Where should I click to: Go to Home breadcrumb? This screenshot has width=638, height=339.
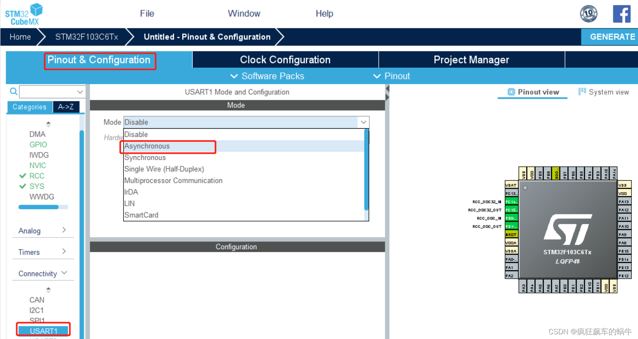(x=20, y=37)
